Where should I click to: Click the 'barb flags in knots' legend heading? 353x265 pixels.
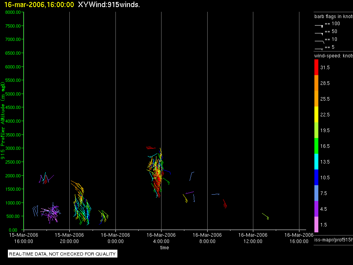pos(334,17)
